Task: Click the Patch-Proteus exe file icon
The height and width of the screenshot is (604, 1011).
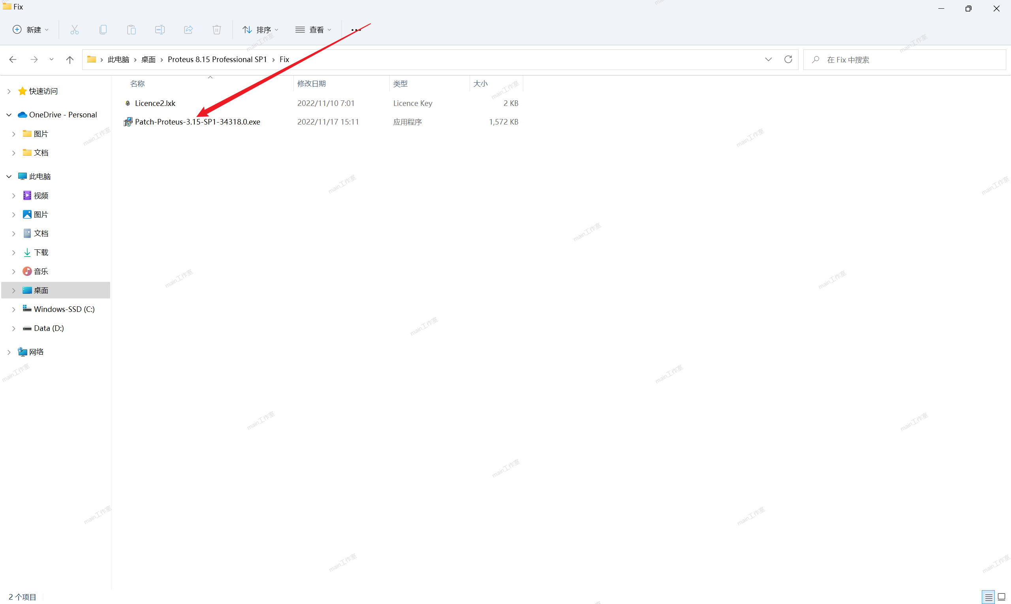Action: (x=128, y=122)
